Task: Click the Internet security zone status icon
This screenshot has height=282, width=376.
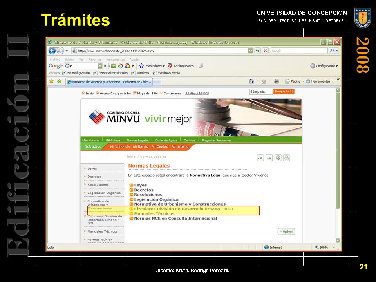Action: click(x=266, y=247)
